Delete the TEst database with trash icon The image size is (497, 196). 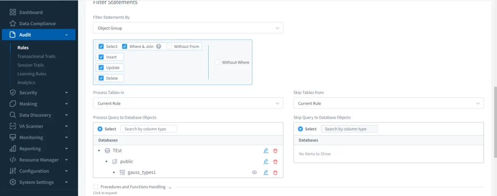(275, 151)
